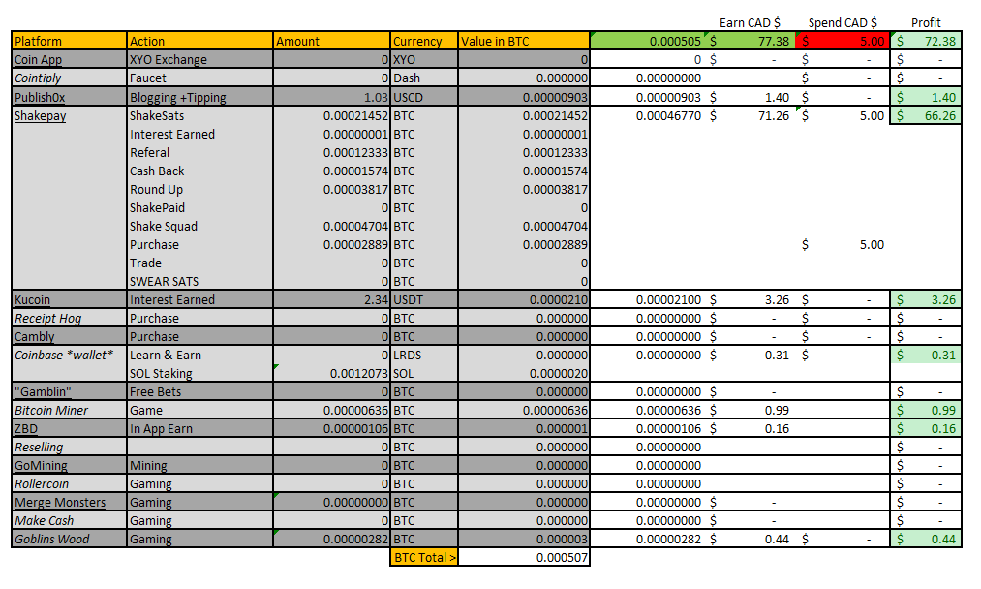Open the "Gamblin" platform link
Viewport: 981px width, 589px height.
point(43,391)
